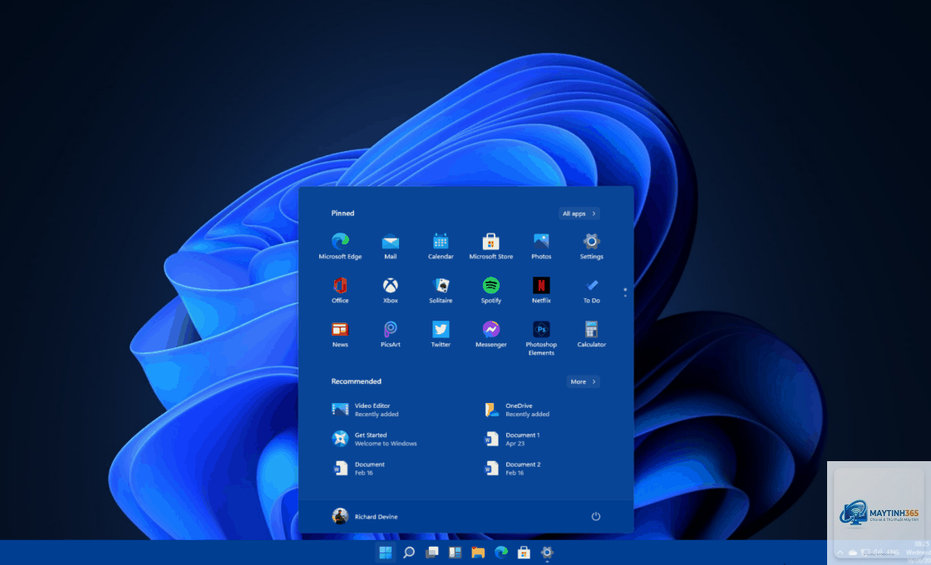
Task: Launch the Office app
Action: pyautogui.click(x=340, y=290)
